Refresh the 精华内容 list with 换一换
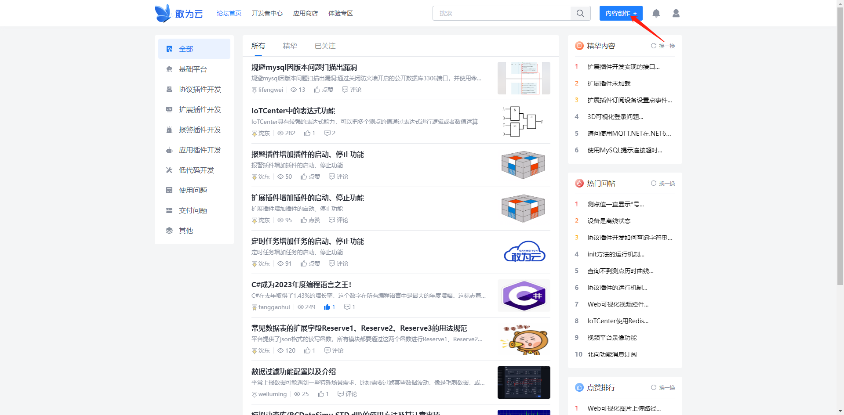 point(663,46)
